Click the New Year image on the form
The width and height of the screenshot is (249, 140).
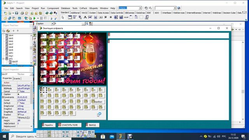coord(72,59)
